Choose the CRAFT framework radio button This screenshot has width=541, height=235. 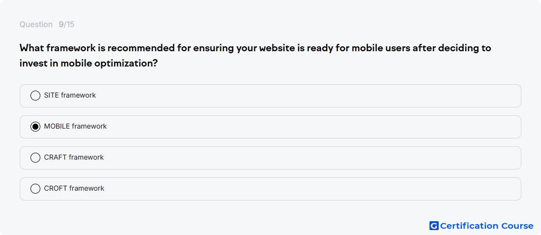[35, 158]
